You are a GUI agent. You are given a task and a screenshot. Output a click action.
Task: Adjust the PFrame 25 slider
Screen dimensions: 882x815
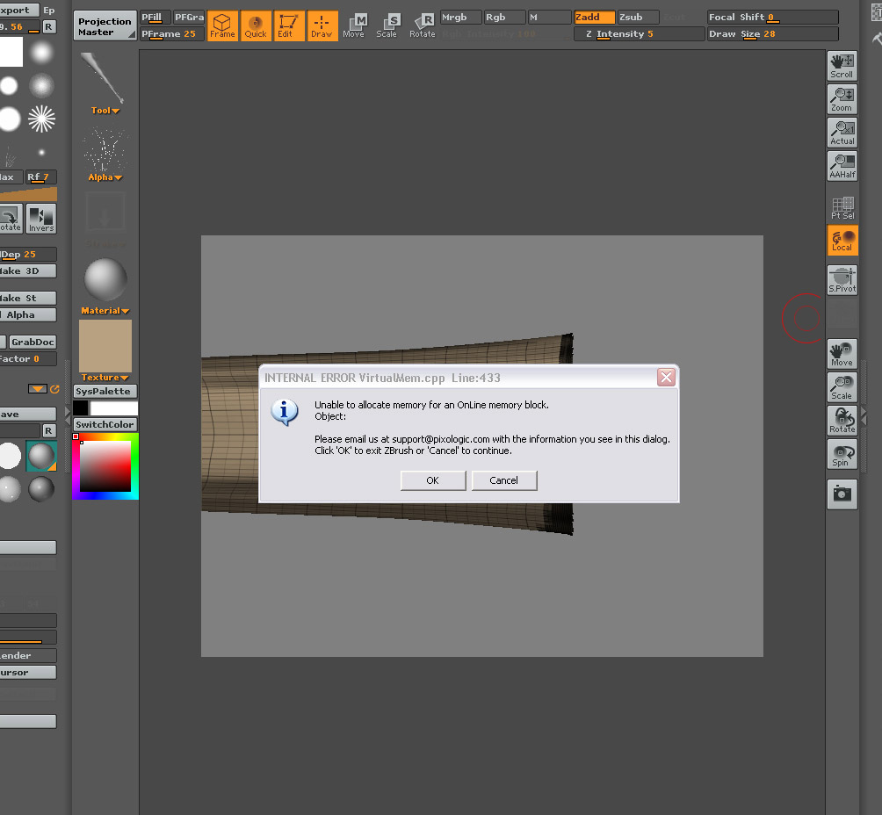[x=172, y=34]
